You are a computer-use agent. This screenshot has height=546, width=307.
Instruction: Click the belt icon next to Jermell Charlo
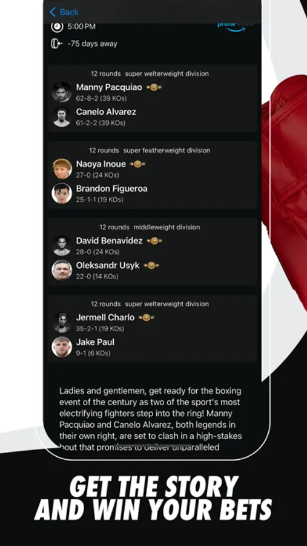(x=146, y=317)
